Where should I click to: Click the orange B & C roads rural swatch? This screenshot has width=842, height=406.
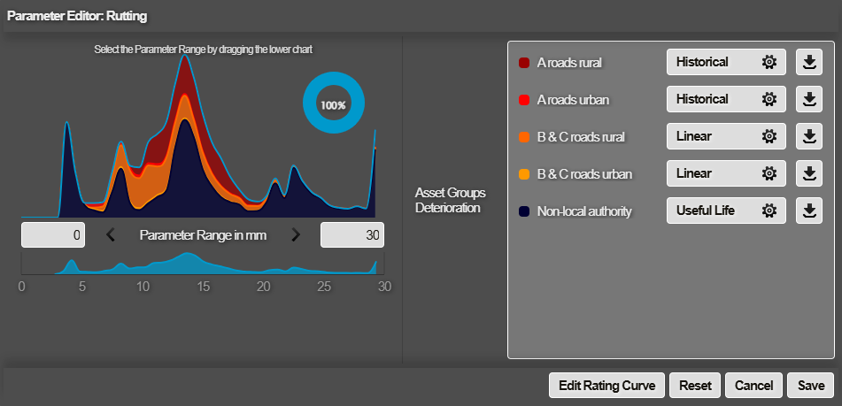(x=524, y=137)
